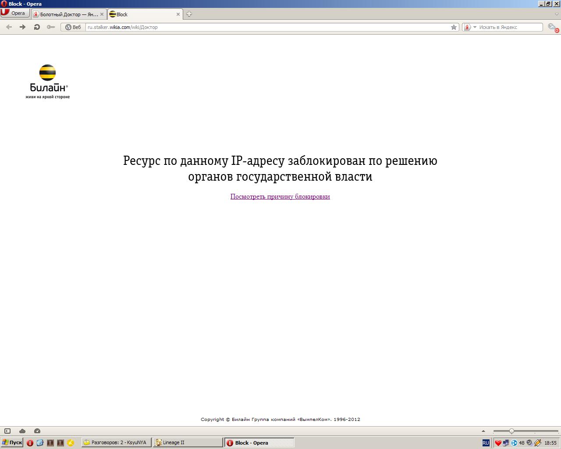Launch first brown book icon in quick launch
This screenshot has height=449, width=561.
50,443
